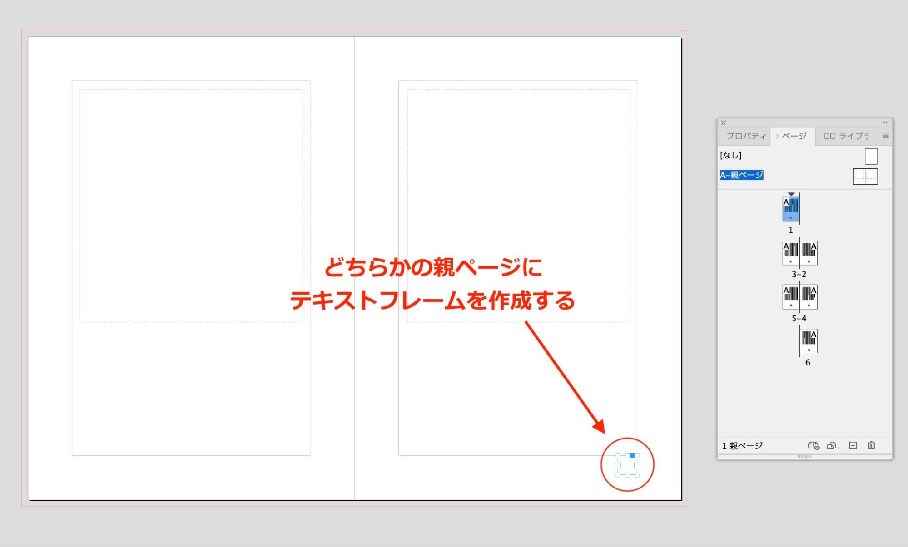908x547 pixels.
Task: Click the page options icon with dropdown arrow
Action: [x=833, y=445]
